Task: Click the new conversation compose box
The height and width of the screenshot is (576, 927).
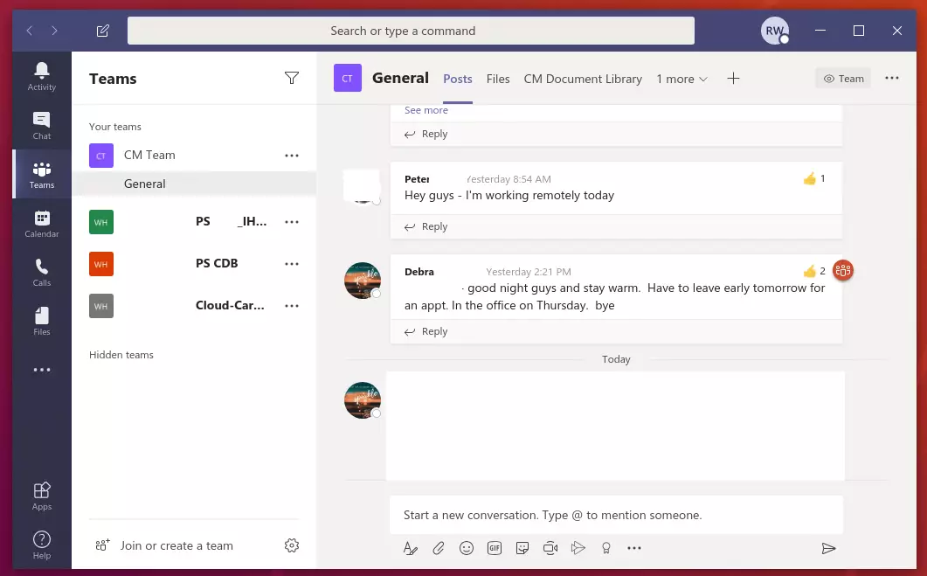Action: tap(616, 515)
